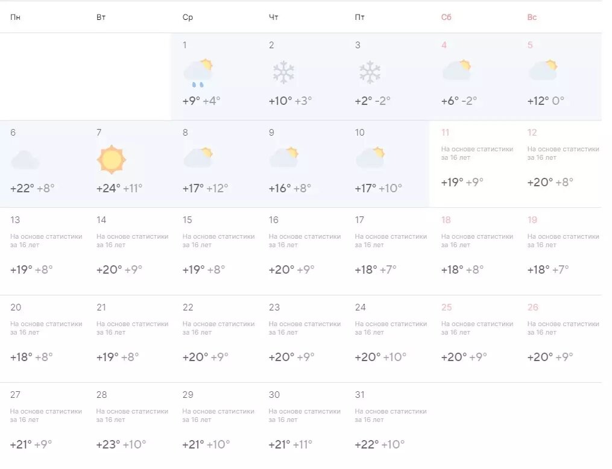612x469 pixels.
Task: Click the partly cloudy icon on day 8
Action: [x=198, y=157]
